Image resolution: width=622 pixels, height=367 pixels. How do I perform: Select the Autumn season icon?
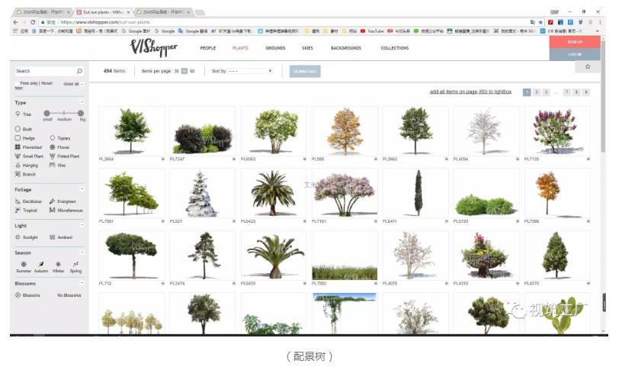[41, 264]
